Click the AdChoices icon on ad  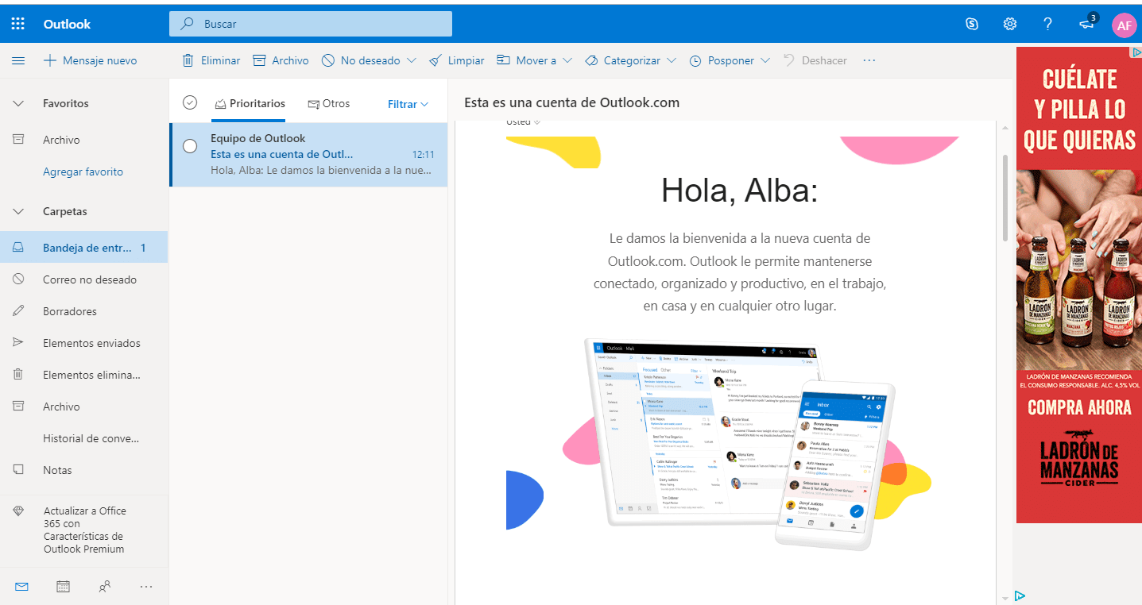(1136, 52)
